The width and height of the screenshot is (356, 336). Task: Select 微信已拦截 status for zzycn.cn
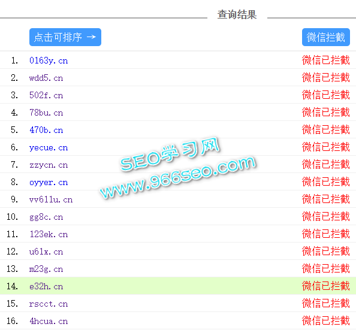point(325,165)
